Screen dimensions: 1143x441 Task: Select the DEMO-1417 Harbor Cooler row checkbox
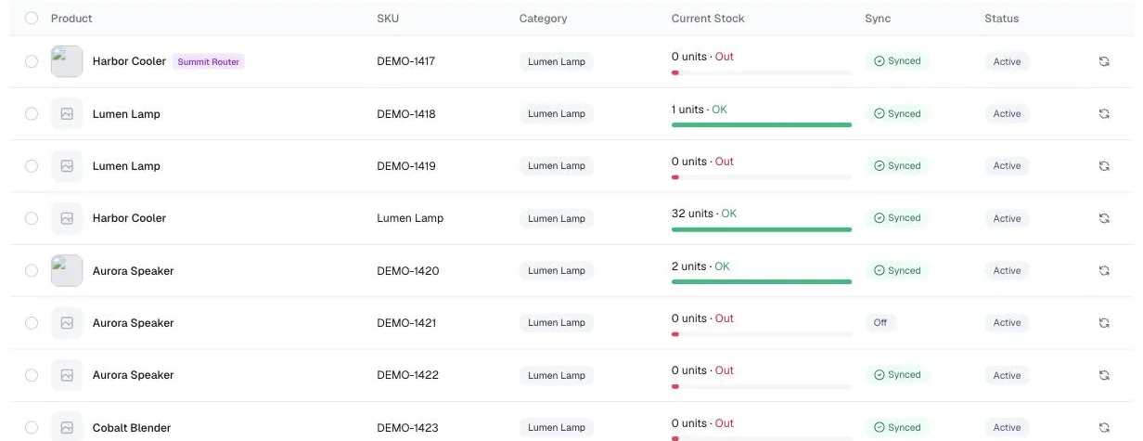coord(32,61)
